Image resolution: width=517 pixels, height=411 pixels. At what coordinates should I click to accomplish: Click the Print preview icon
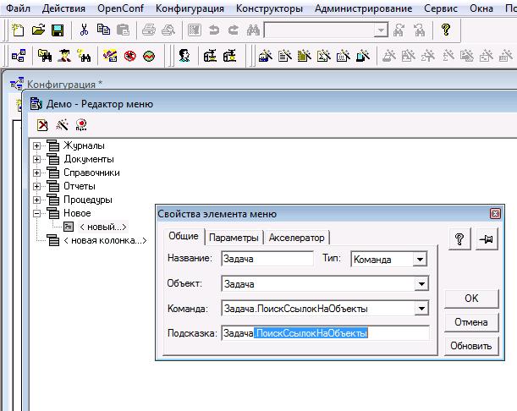pos(168,30)
